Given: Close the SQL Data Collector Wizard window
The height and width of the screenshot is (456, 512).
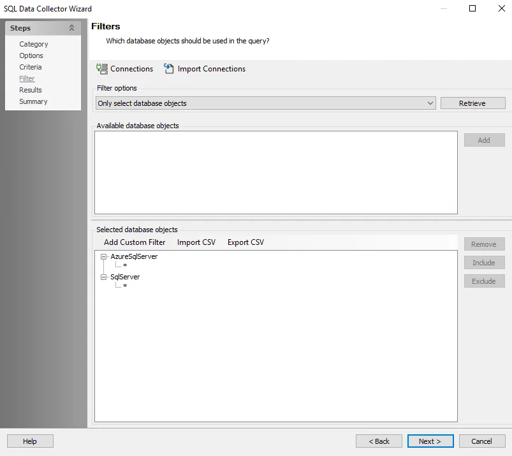Looking at the screenshot, I should click(x=502, y=8).
